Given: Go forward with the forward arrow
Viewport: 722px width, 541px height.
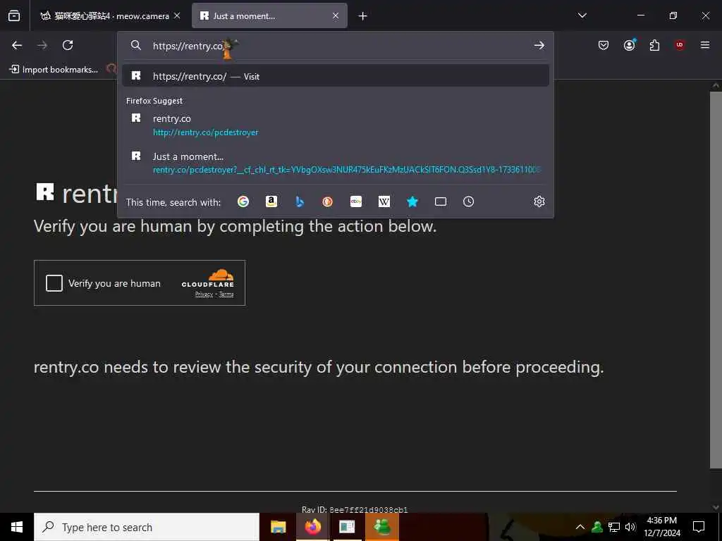Looking at the screenshot, I should tap(42, 45).
